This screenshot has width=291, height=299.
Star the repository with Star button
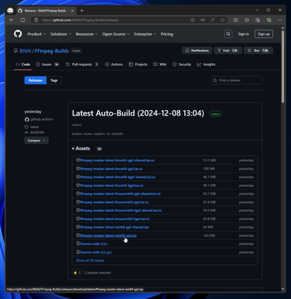258,51
